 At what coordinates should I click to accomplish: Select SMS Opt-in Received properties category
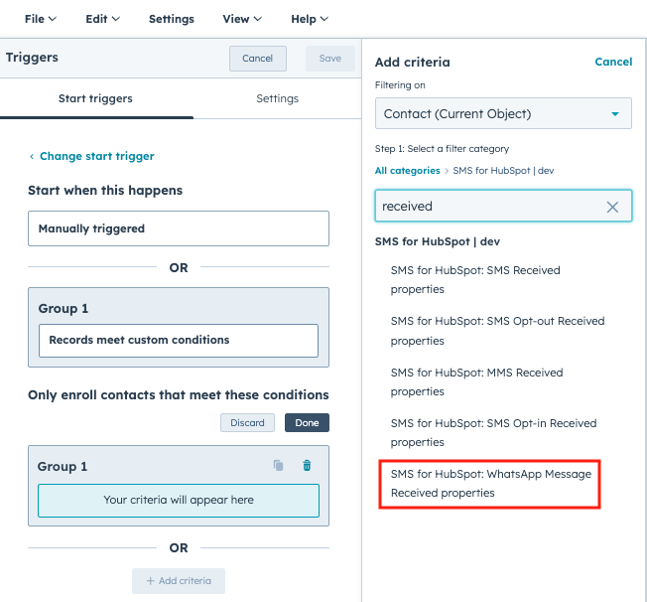point(493,432)
